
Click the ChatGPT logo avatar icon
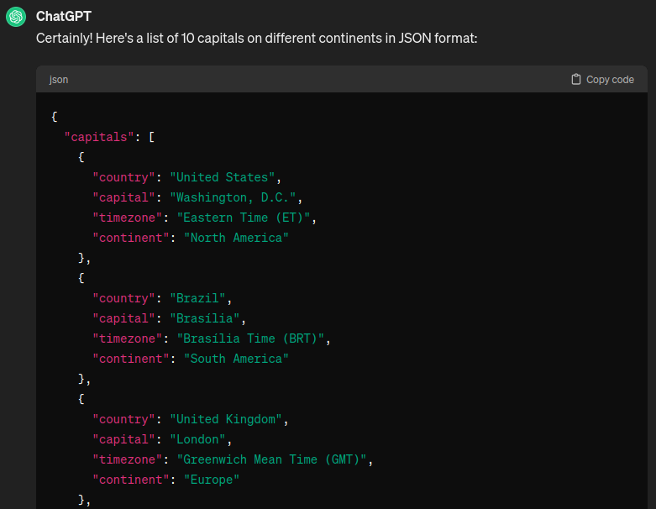[16, 18]
